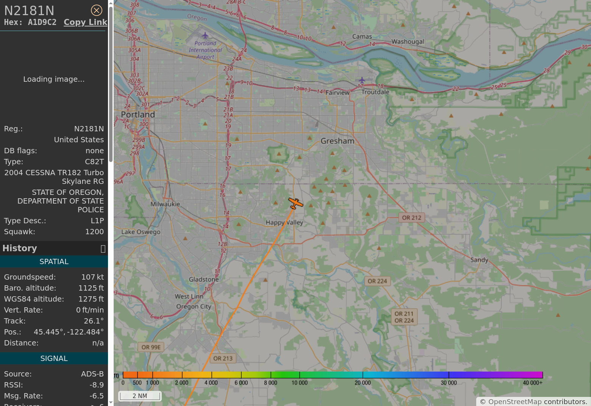591x406 pixels.
Task: Select the SPATIAL section header
Action: click(54, 262)
